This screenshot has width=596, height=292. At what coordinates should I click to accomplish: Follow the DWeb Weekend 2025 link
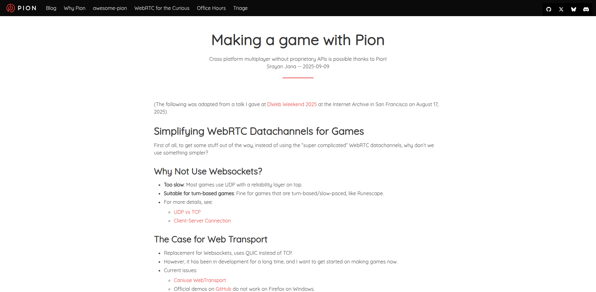coord(292,104)
